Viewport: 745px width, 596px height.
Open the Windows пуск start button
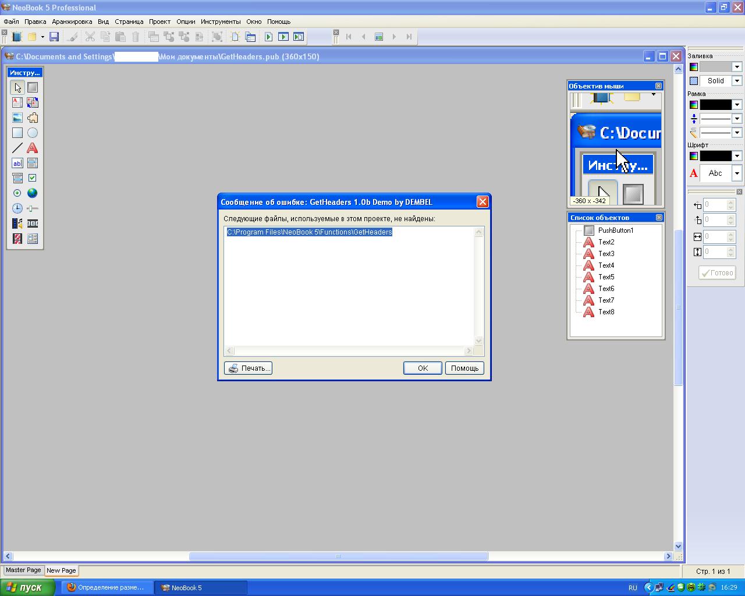tap(27, 587)
